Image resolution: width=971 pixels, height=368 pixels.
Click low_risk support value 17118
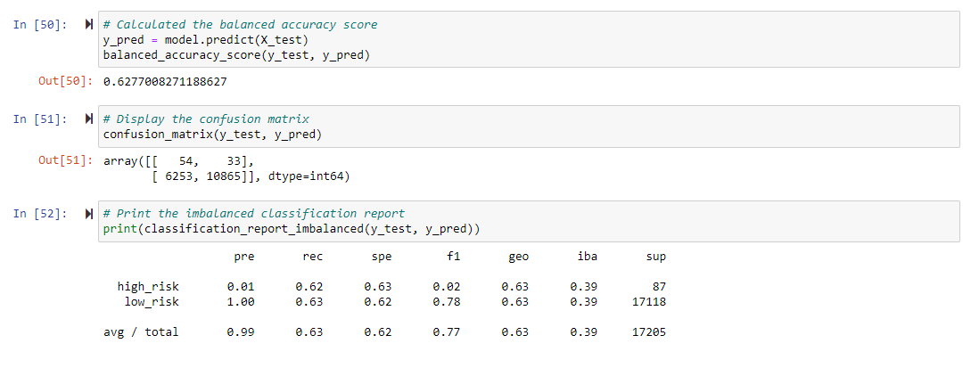[649, 302]
